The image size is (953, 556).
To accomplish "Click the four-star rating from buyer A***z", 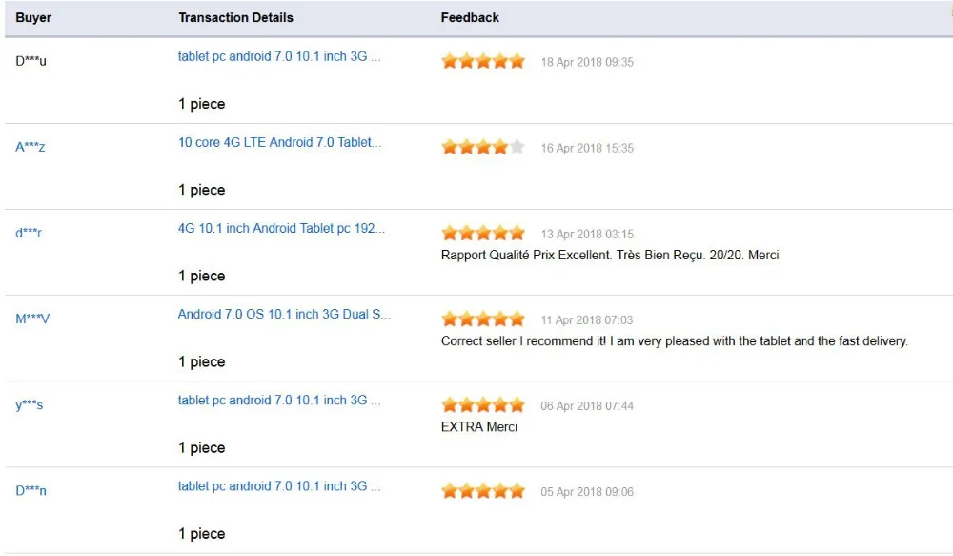I will tap(483, 147).
